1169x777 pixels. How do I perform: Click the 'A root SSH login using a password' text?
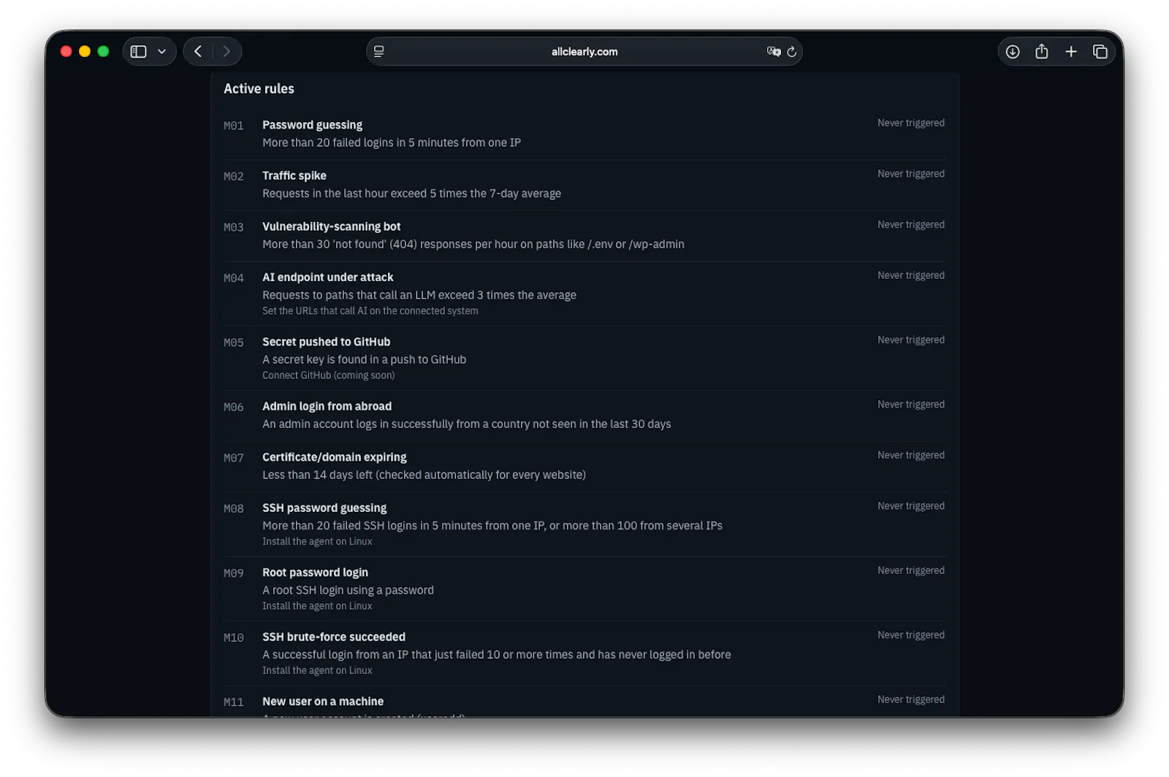[x=348, y=590]
